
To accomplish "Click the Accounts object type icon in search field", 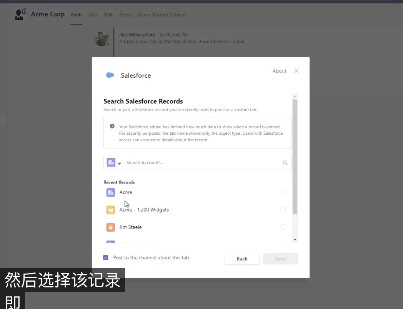I will 111,162.
